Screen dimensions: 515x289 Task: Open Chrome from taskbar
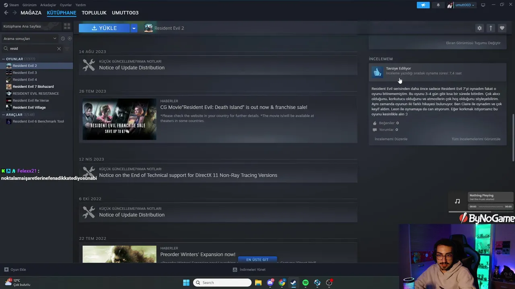pos(282,283)
